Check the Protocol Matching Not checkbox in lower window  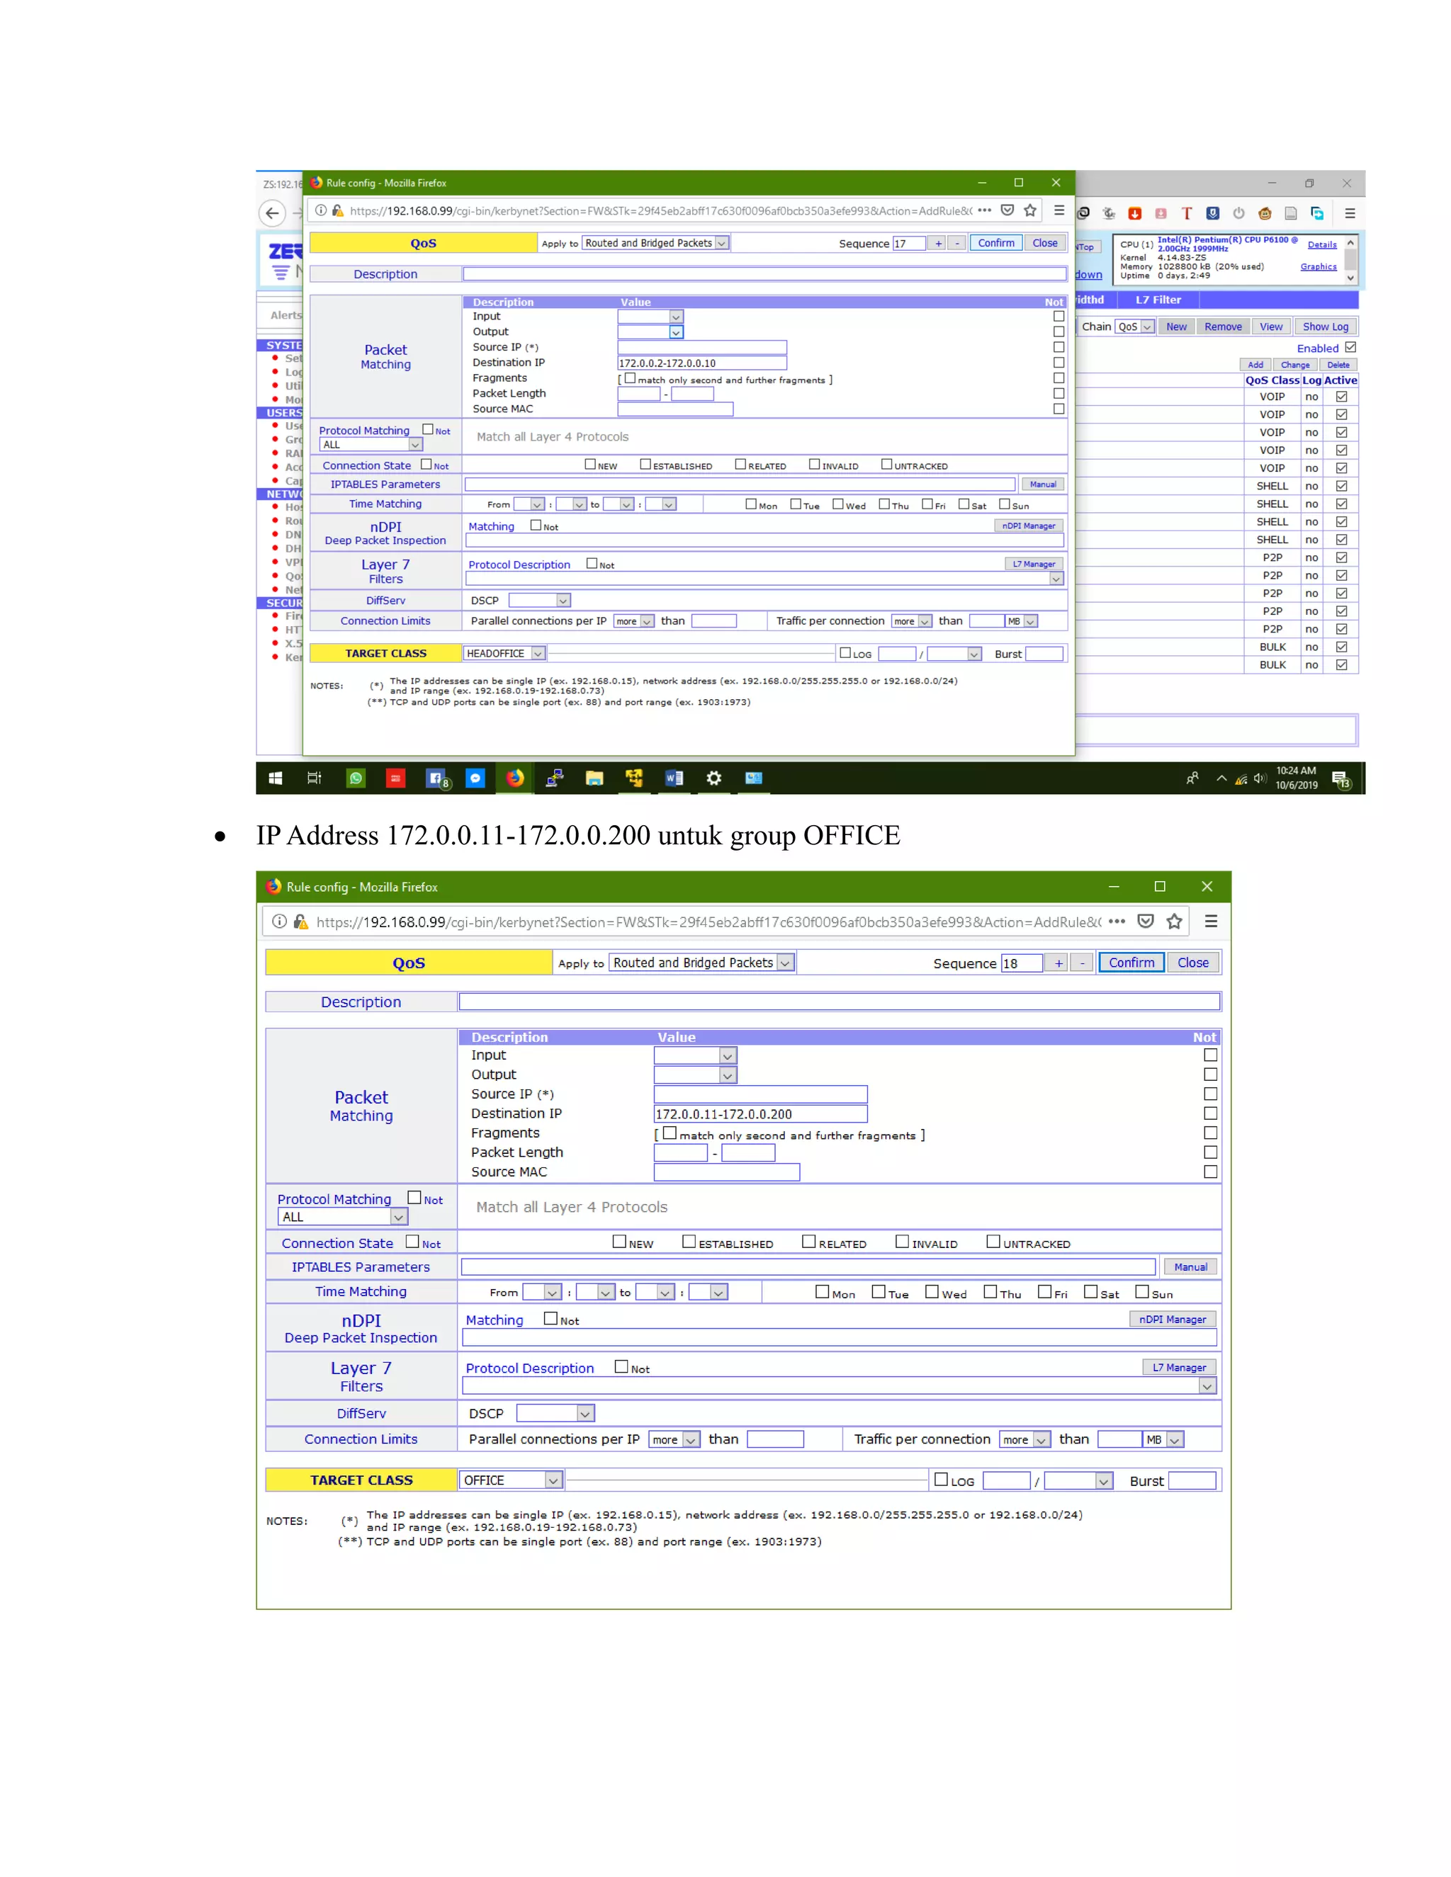tap(414, 1197)
